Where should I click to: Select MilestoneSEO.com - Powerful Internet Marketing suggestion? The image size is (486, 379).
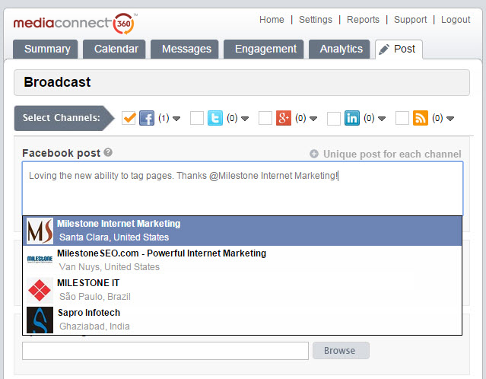[243, 260]
